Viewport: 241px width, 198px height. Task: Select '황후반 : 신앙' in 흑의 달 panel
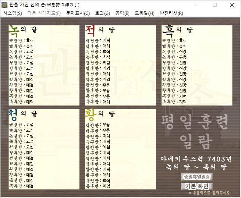click(x=174, y=91)
